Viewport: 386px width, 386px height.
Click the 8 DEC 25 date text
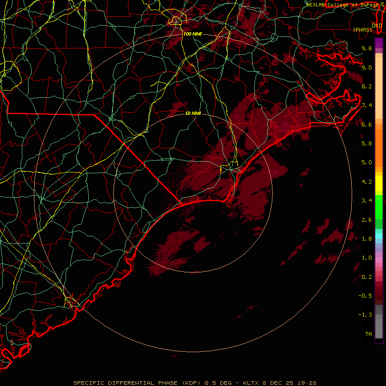278,383
